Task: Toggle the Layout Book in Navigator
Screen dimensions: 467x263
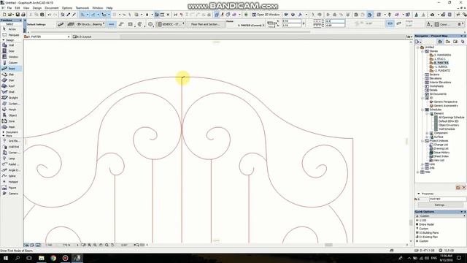Action: 455,42
